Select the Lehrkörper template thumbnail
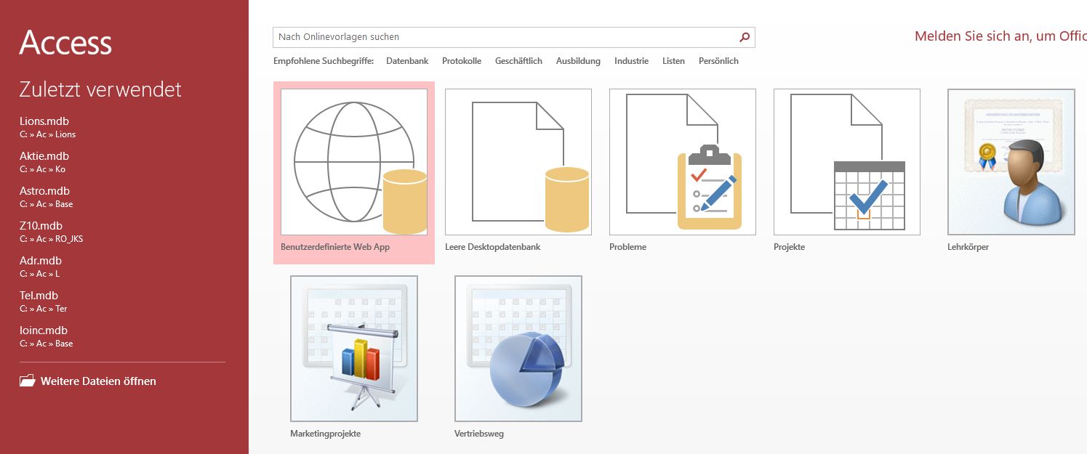The width and height of the screenshot is (1087, 454). [x=1011, y=162]
